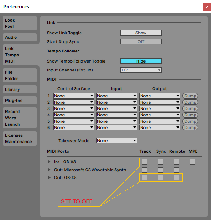Open the Input dropdown in row 3
211x220 pixels.
point(116,109)
